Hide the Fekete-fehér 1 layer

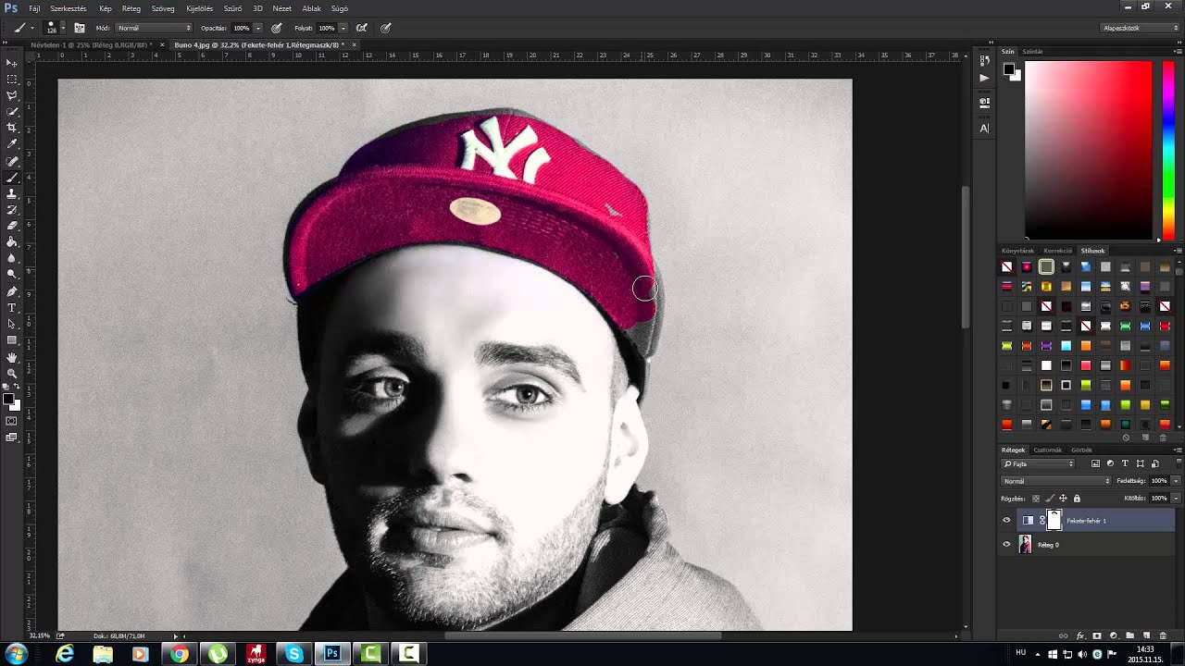(x=1006, y=521)
